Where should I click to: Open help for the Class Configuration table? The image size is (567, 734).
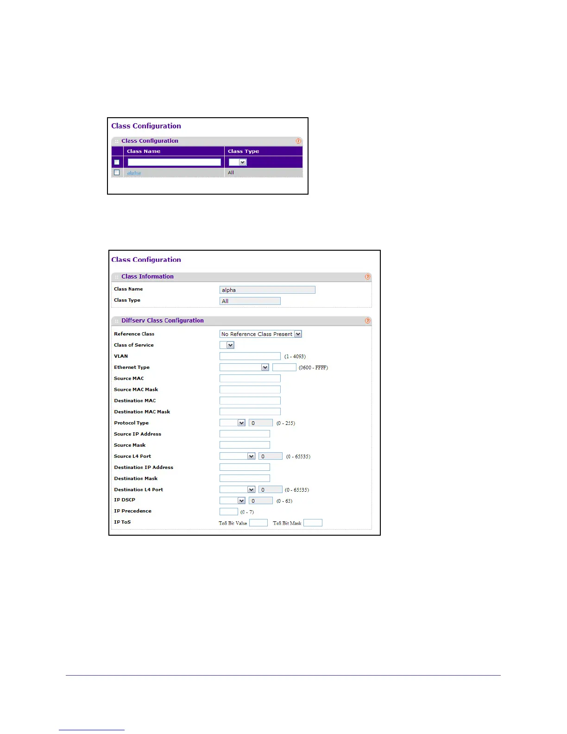(298, 141)
